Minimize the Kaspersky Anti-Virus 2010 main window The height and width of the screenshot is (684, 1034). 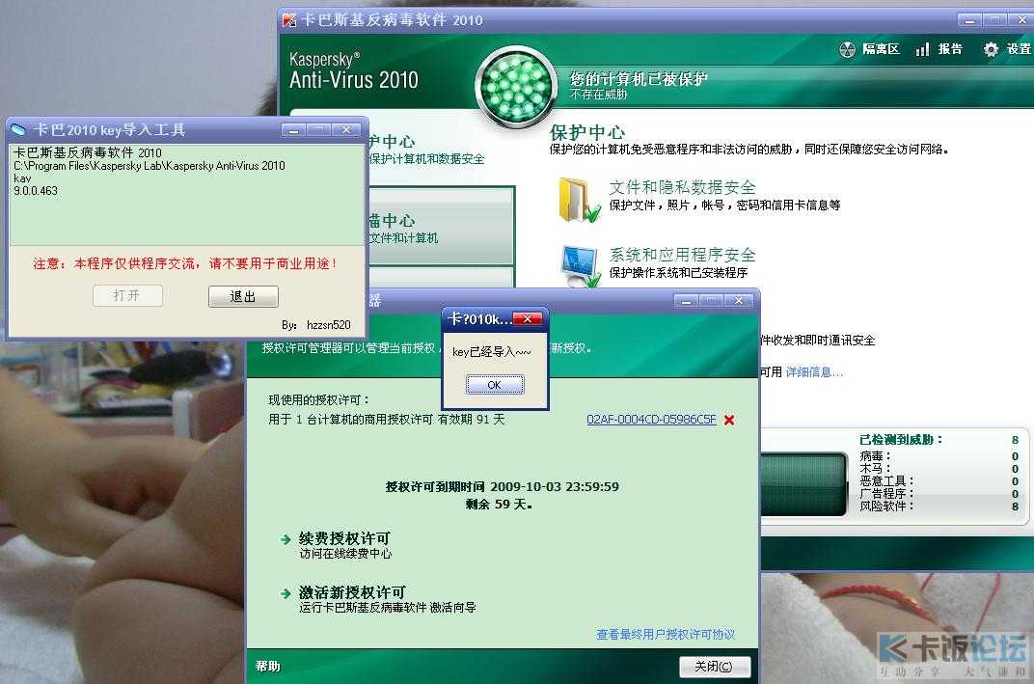point(968,20)
